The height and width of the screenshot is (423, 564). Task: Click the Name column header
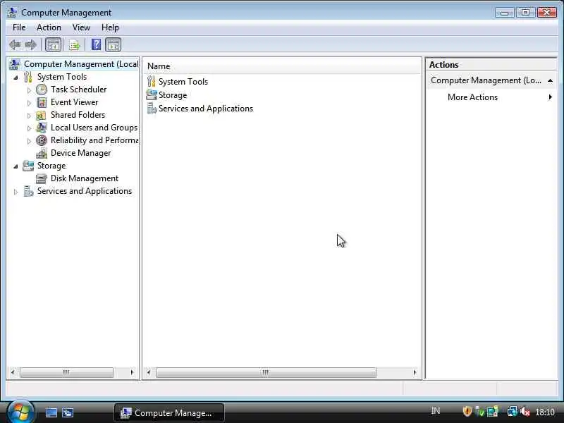click(x=159, y=66)
